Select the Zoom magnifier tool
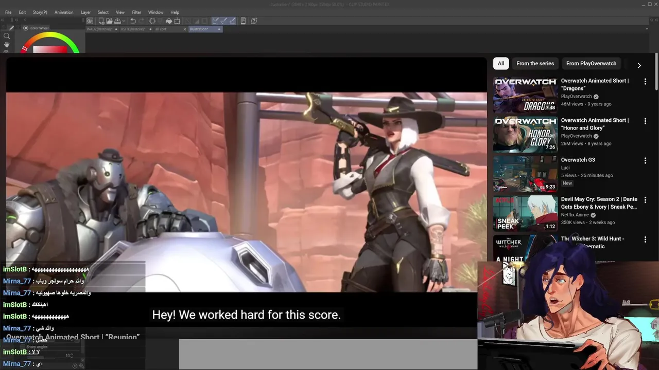 point(7,36)
